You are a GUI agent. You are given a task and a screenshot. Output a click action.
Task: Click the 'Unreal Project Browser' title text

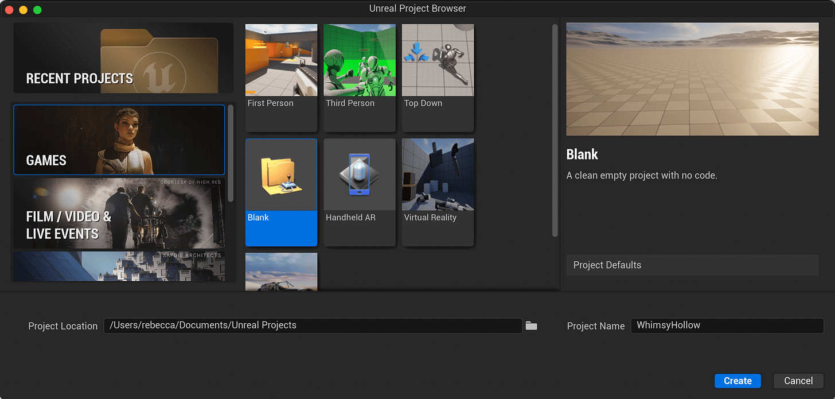pos(417,9)
